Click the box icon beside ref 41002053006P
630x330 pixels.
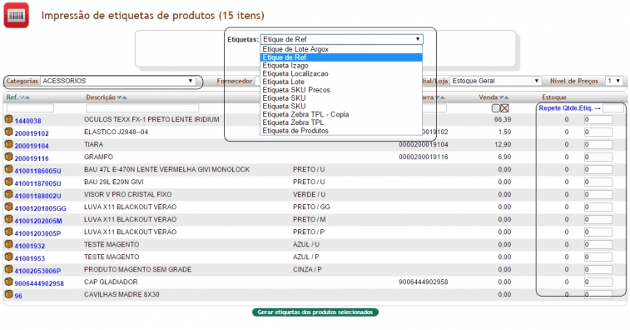click(x=9, y=269)
